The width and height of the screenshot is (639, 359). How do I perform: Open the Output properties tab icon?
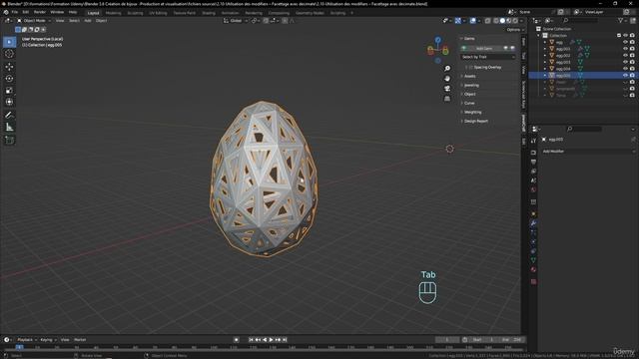pyautogui.click(x=533, y=162)
